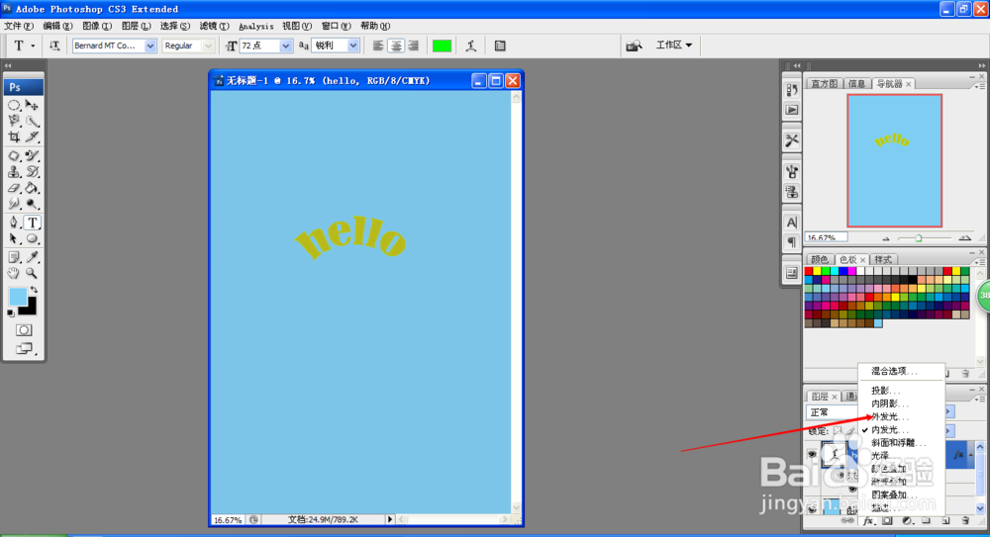This screenshot has width=990, height=537.
Task: Select the Path Selection arrow tool
Action: pos(14,238)
